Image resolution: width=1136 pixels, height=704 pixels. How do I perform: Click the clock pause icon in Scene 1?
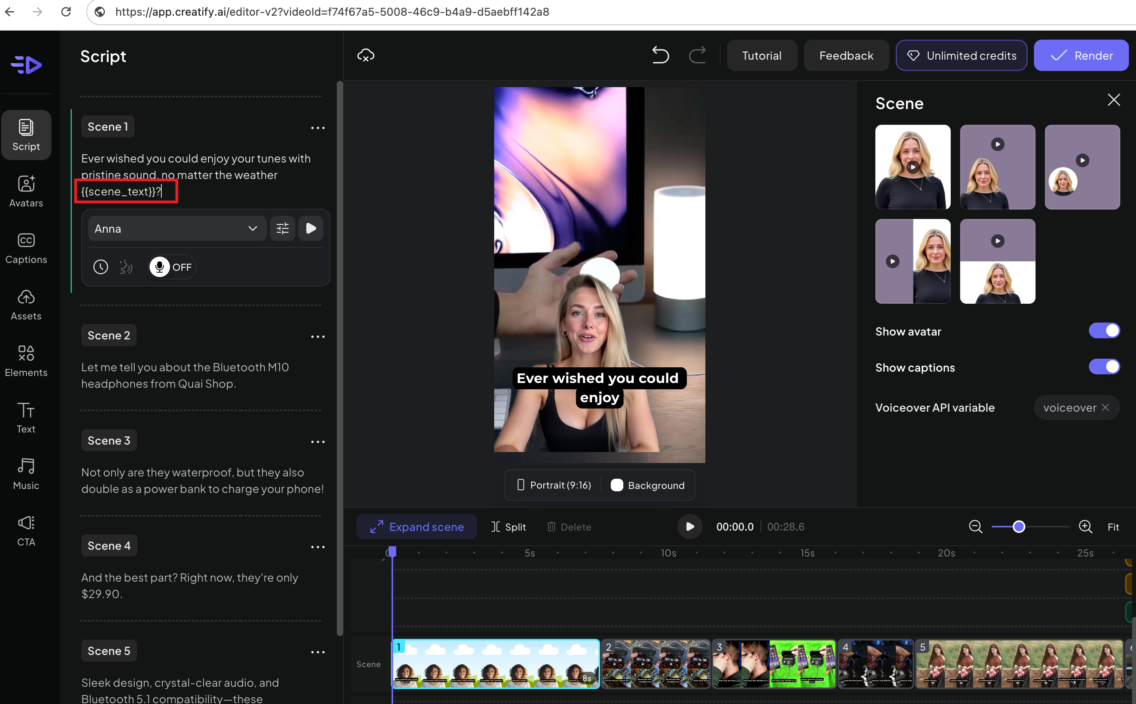[100, 267]
